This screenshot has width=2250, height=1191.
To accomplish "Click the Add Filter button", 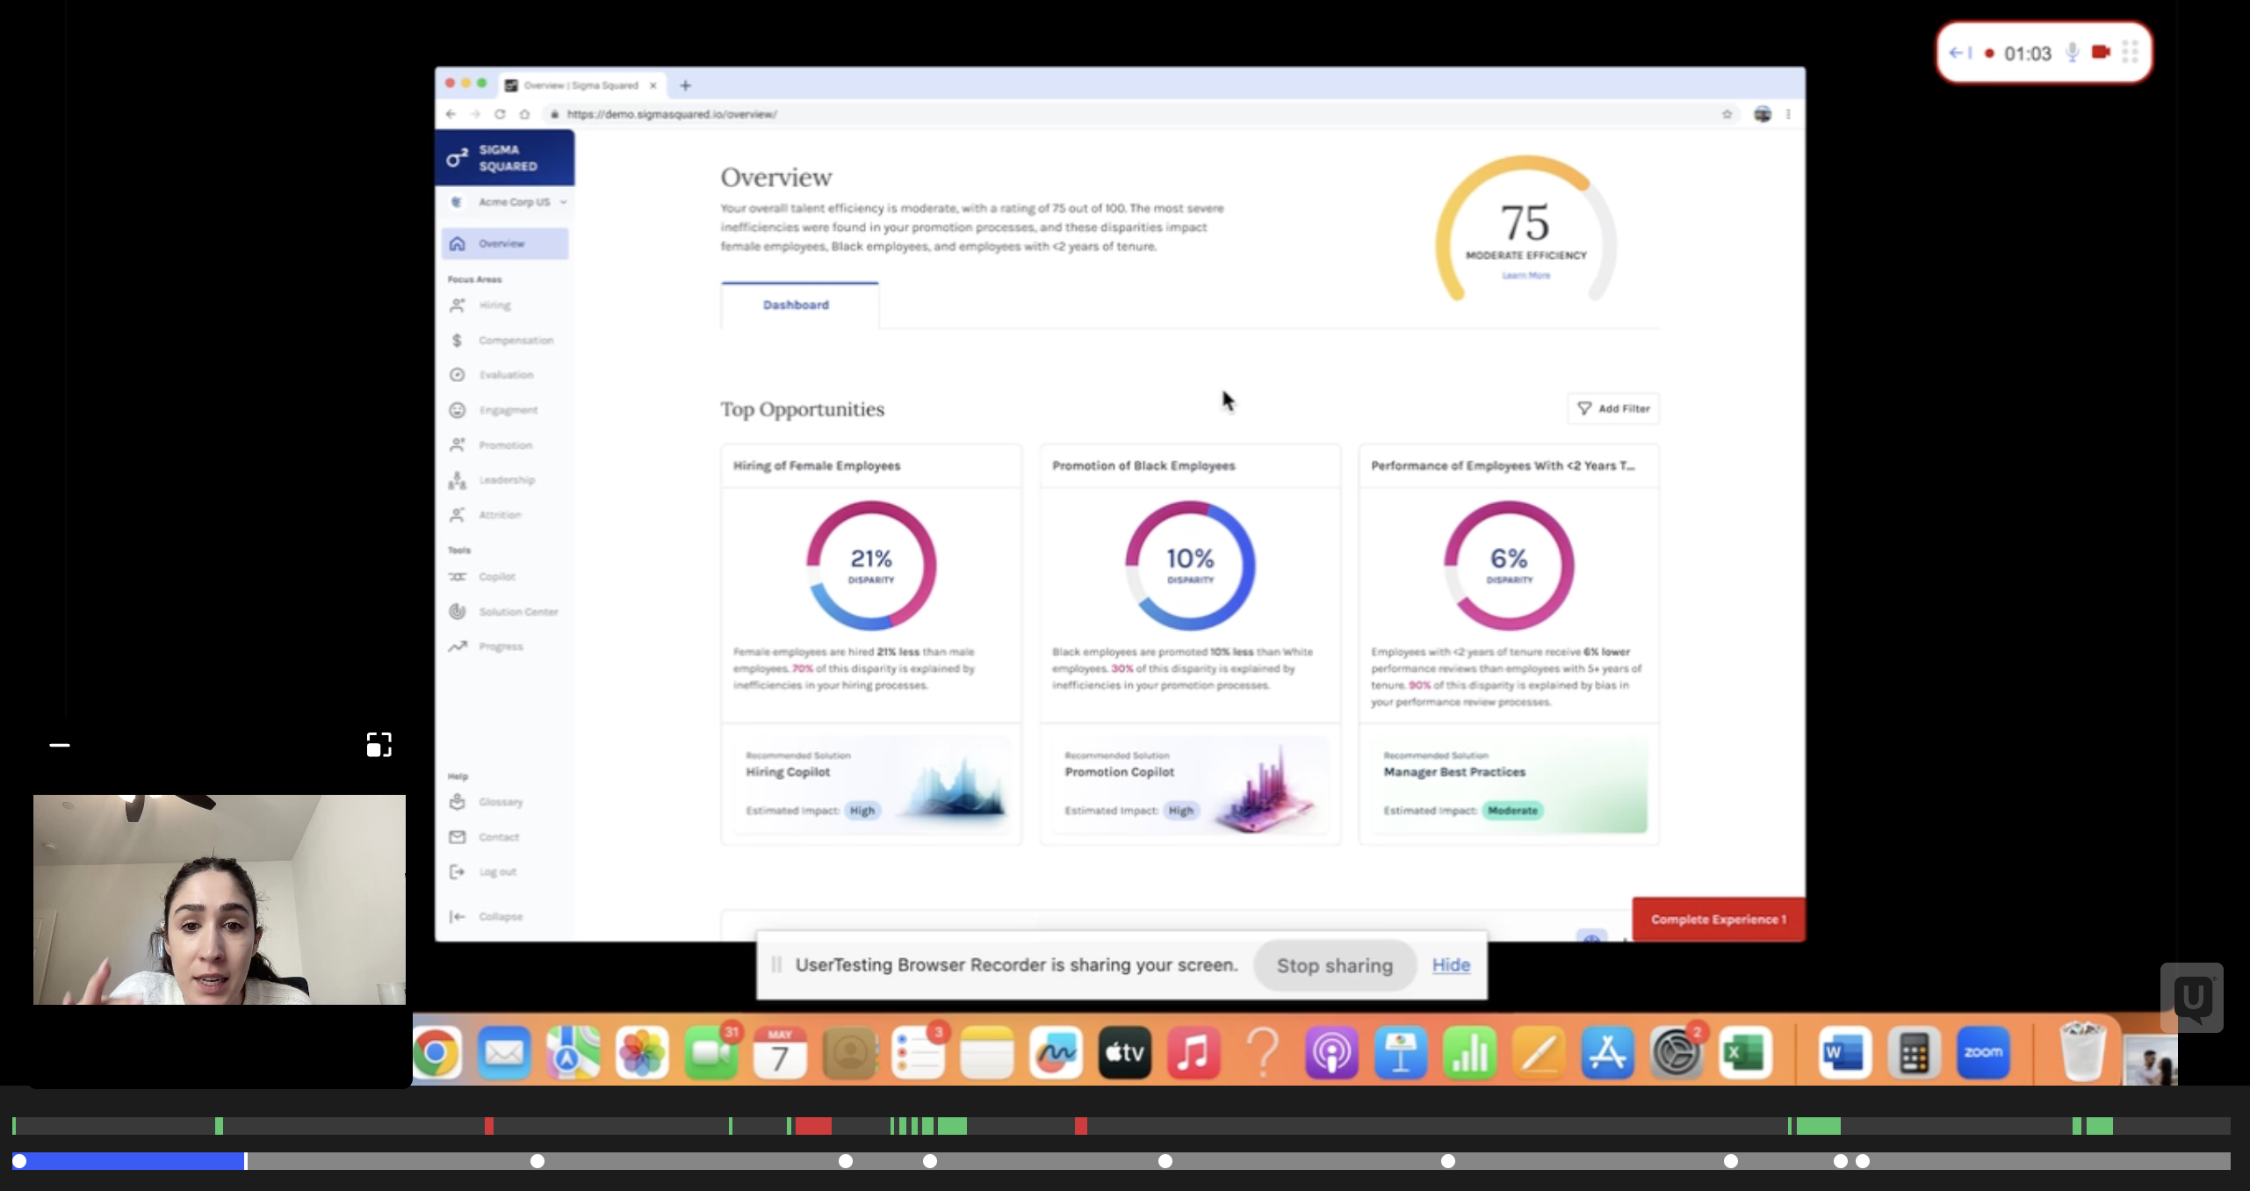I will tap(1613, 408).
